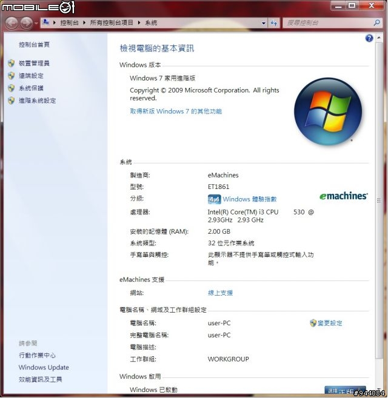Click the vertical scrollbar thumb
This screenshot has width=388, height=398.
click(x=379, y=201)
